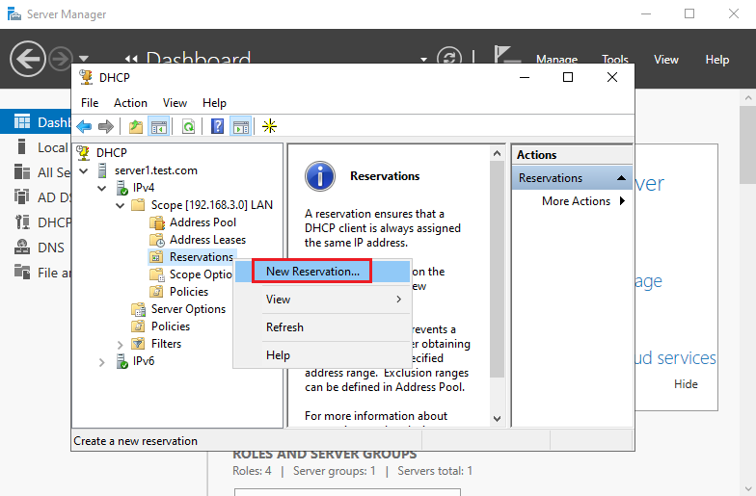This screenshot has height=496, width=756.
Task: Collapse the Scope [192.168.3.0] LAN node
Action: pos(121,205)
